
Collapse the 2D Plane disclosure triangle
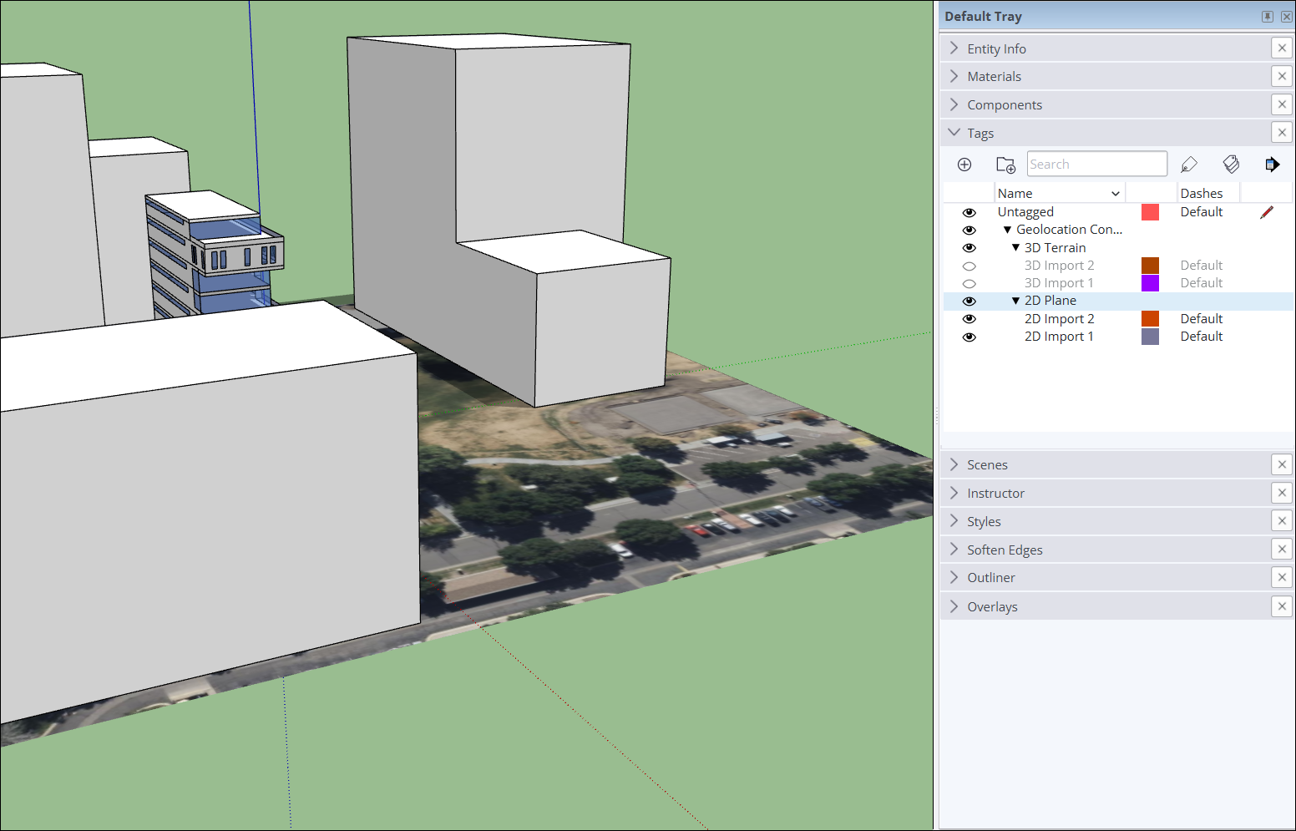click(x=1015, y=300)
